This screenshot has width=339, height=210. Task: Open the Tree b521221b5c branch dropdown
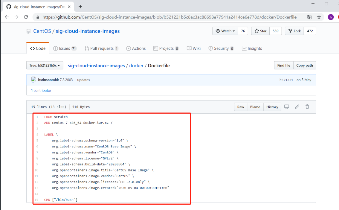pos(45,65)
